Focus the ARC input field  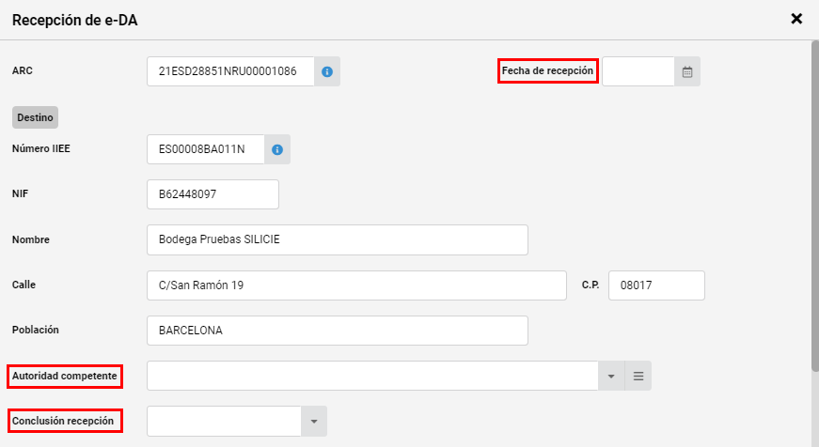tap(230, 71)
